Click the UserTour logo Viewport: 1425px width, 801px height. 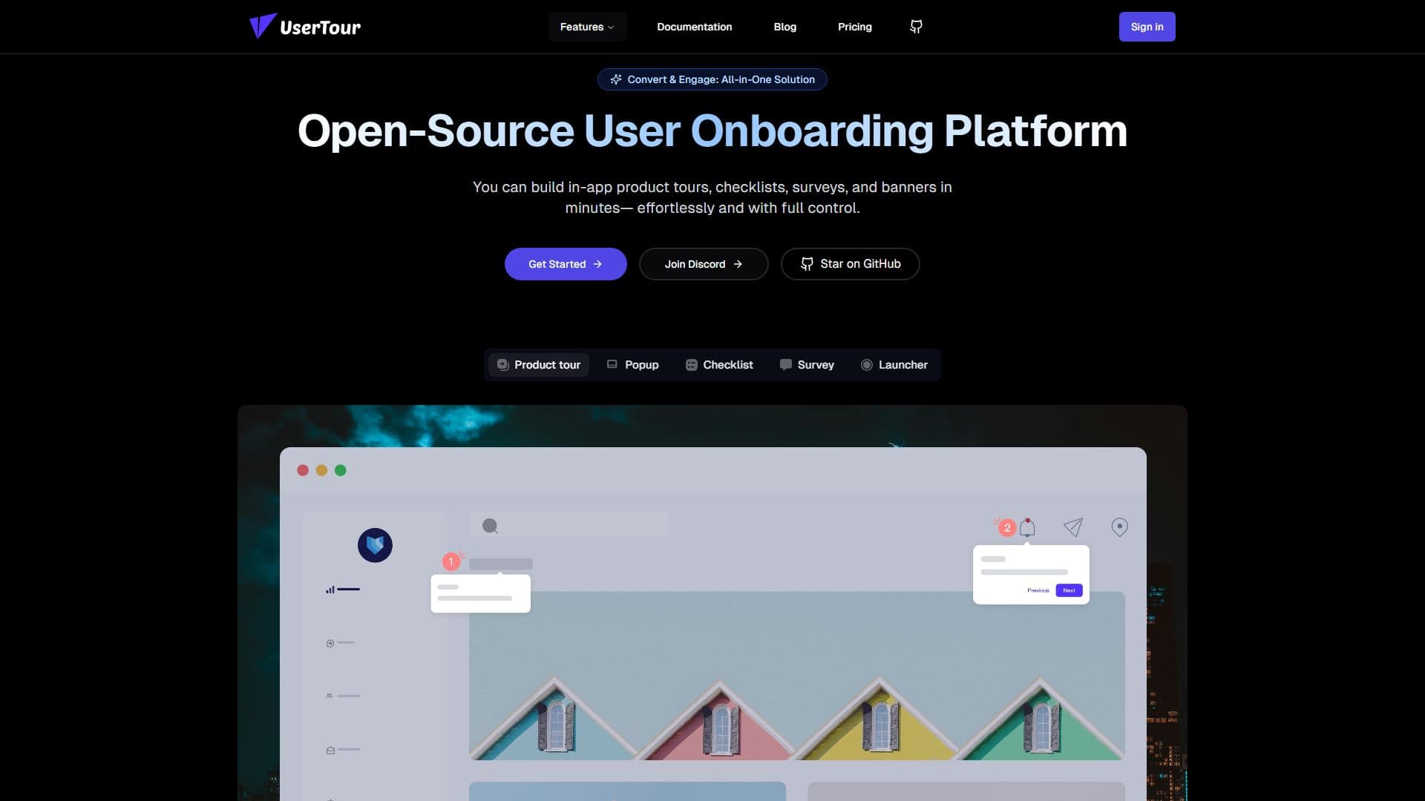pos(305,27)
